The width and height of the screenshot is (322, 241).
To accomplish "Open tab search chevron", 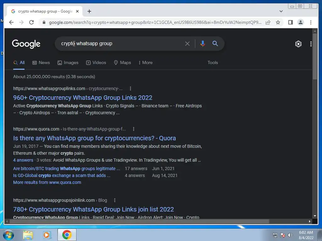I will (x=281, y=11).
